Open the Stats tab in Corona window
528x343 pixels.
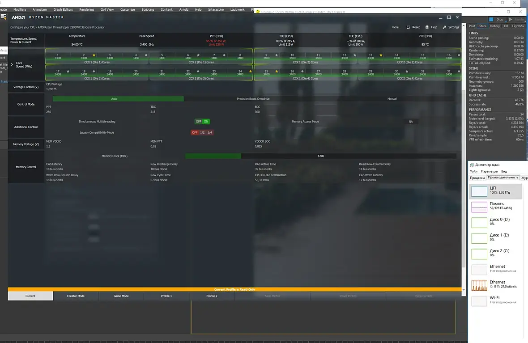coord(482,26)
